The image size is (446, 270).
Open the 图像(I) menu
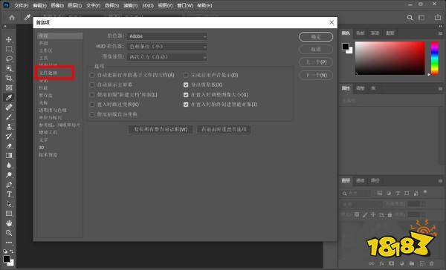coord(57,5)
